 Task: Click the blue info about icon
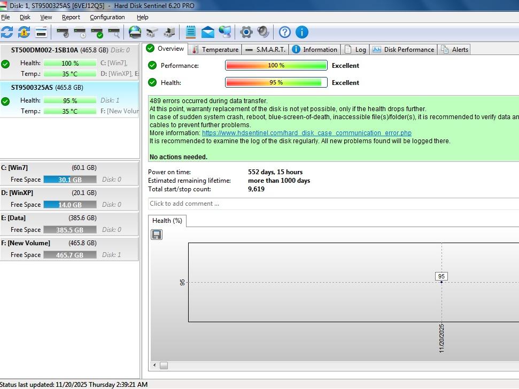[302, 32]
